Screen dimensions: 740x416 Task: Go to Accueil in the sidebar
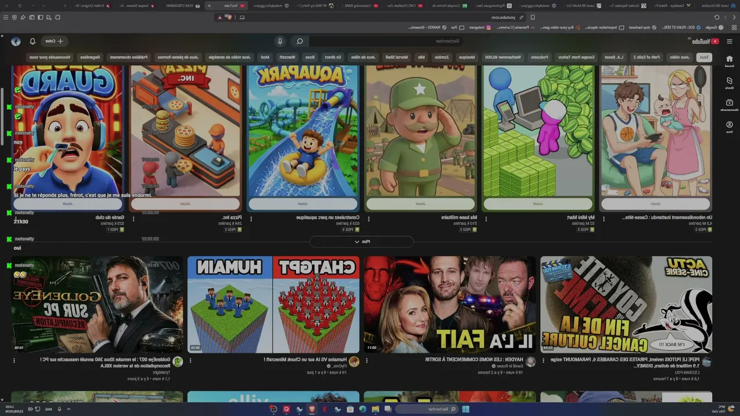[730, 60]
